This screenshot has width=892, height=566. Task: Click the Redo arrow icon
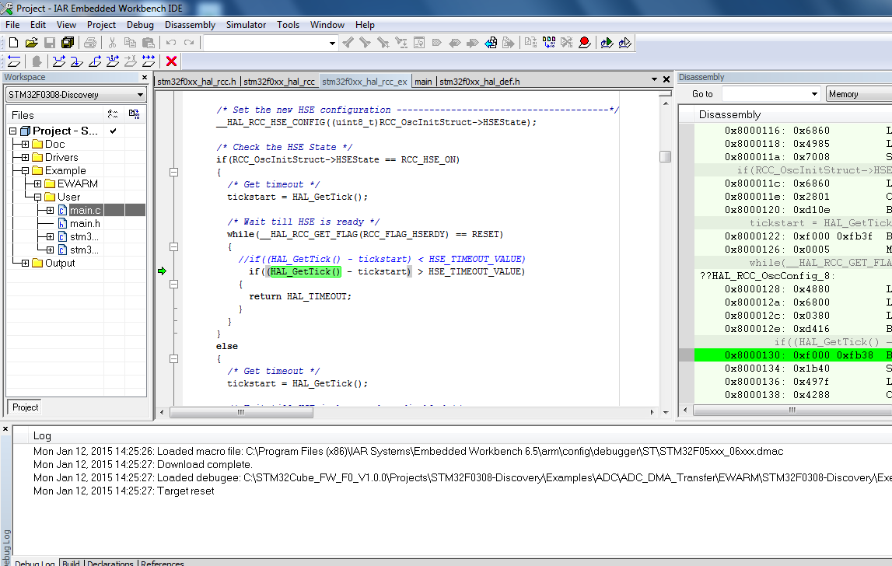tap(189, 43)
